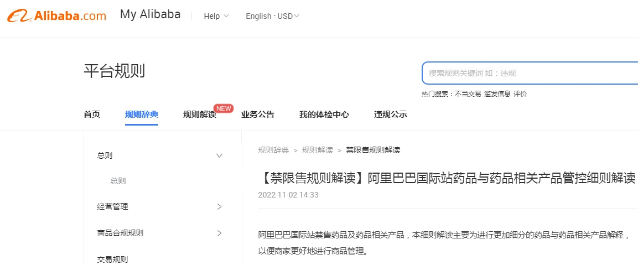Click breadcrumb link 规则辞典
This screenshot has height=265, width=638.
point(273,150)
